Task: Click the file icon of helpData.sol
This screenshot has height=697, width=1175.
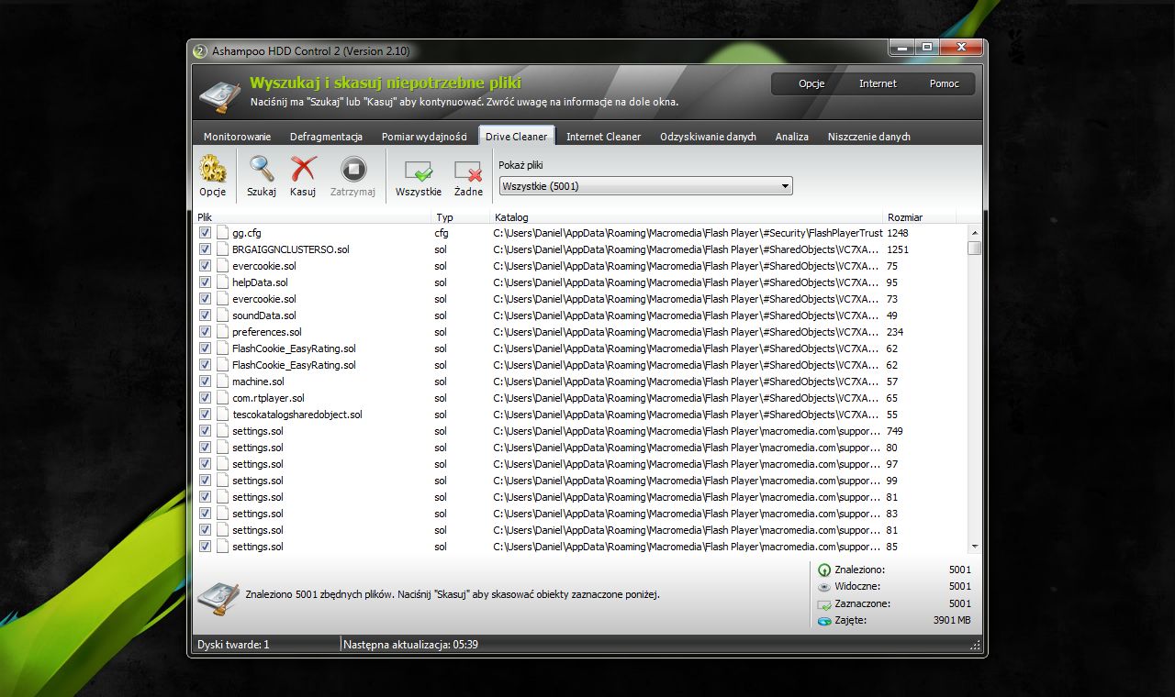Action: (x=222, y=282)
